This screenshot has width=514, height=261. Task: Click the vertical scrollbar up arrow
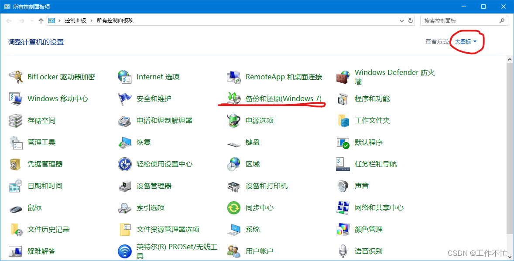(510, 60)
